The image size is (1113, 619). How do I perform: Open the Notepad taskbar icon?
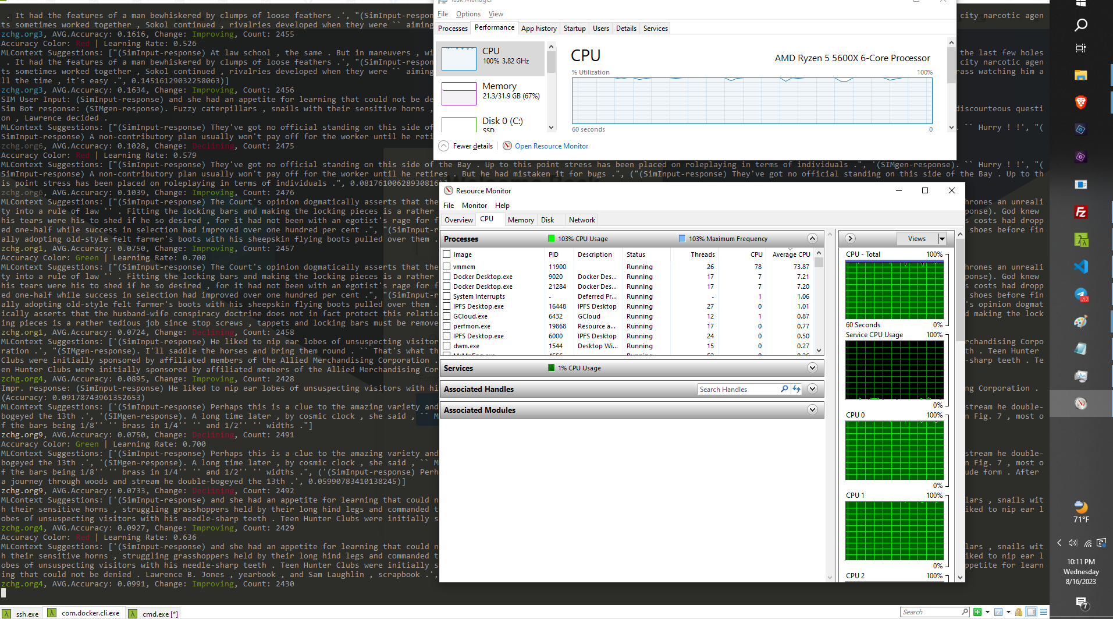(1080, 349)
